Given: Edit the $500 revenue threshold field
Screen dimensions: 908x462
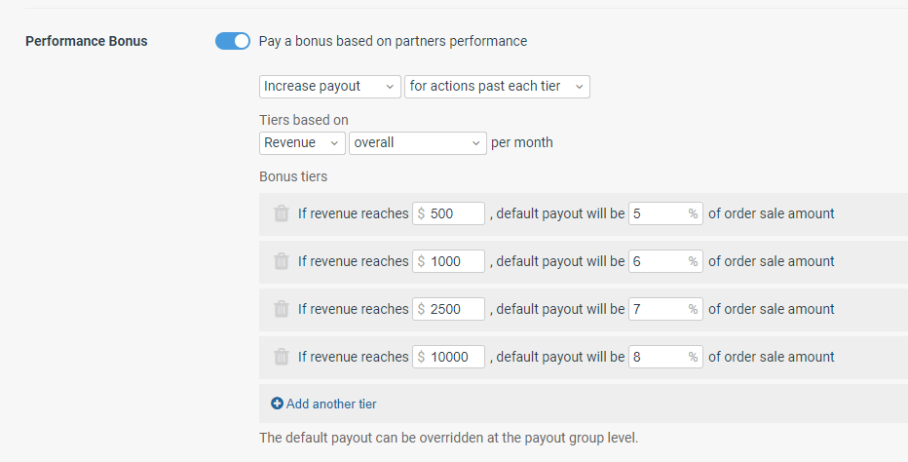Looking at the screenshot, I should coord(449,213).
